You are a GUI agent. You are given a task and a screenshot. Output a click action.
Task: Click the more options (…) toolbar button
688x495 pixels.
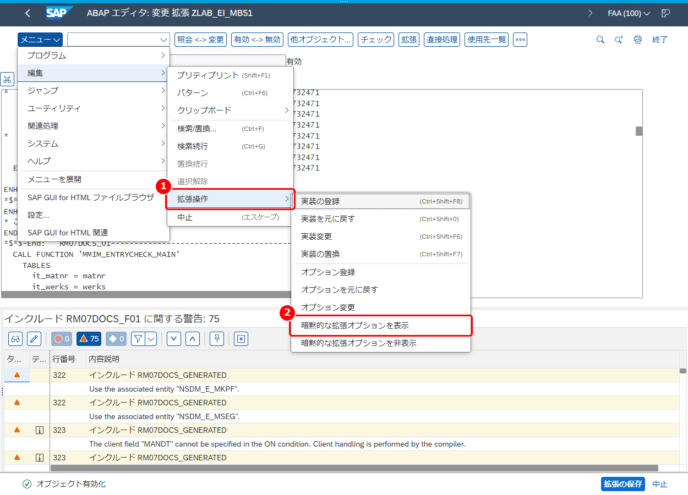click(520, 40)
